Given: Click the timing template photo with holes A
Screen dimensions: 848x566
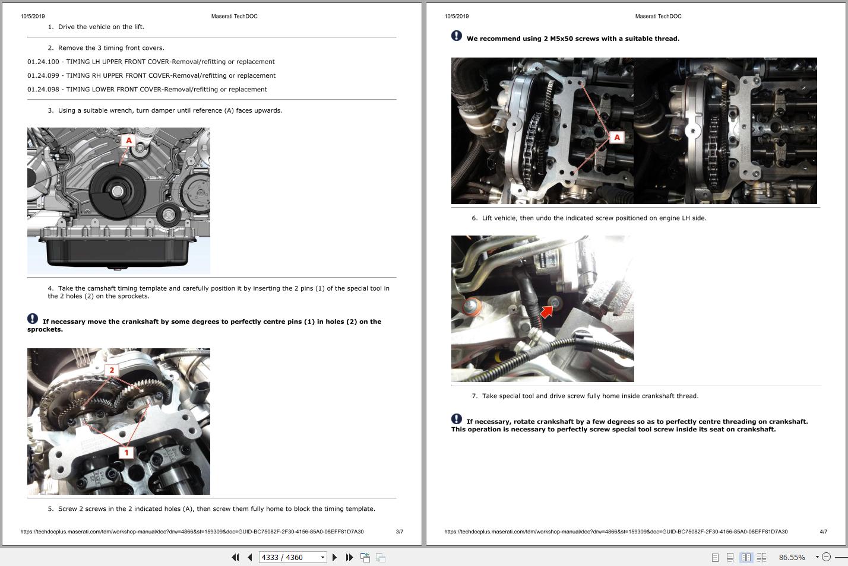Looking at the screenshot, I should click(x=634, y=131).
